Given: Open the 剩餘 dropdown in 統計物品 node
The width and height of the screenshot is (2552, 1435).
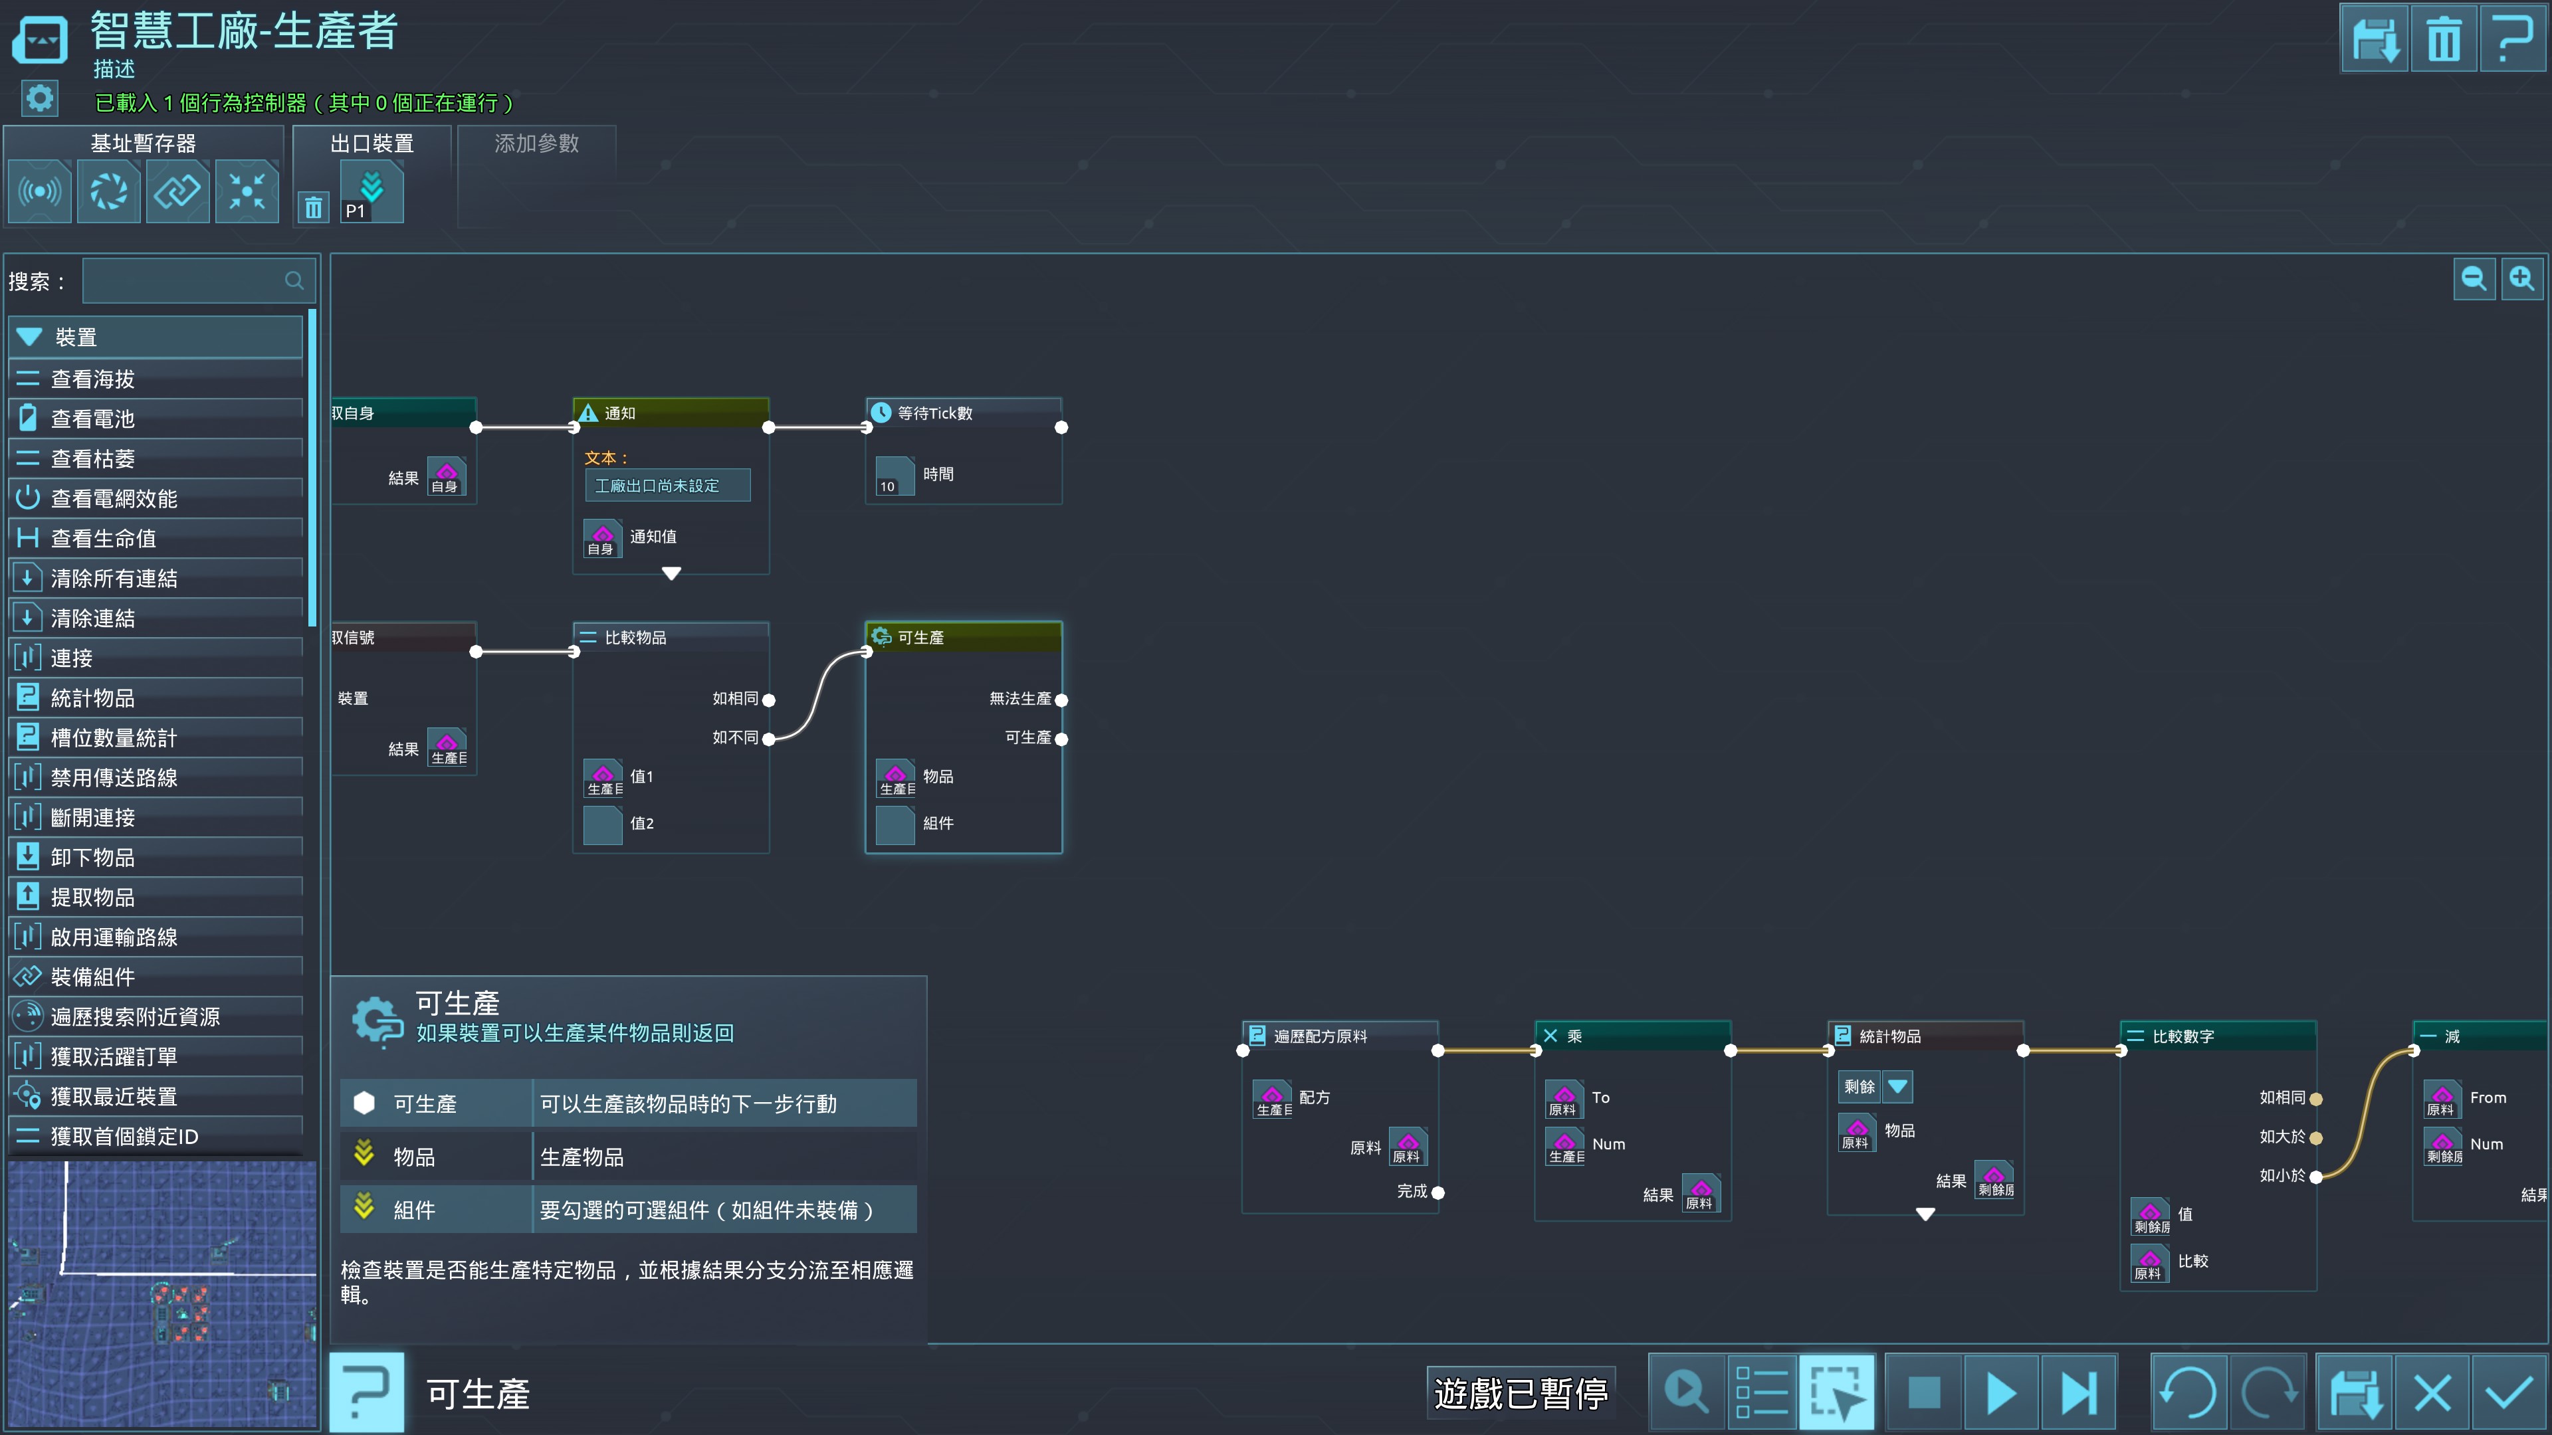Looking at the screenshot, I should (1897, 1086).
